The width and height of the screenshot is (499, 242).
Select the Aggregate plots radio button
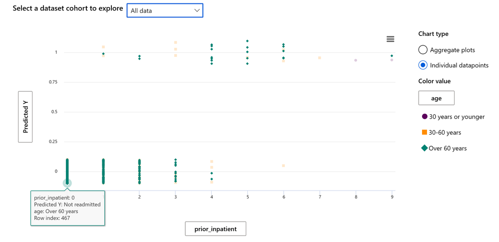423,50
